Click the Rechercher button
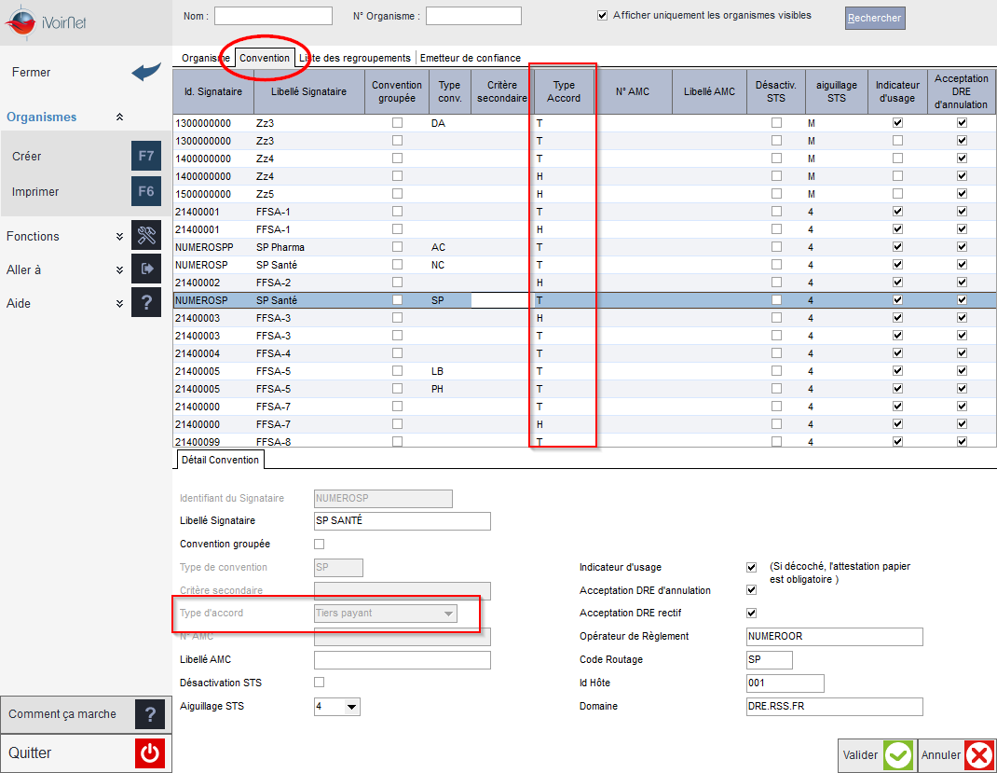 875,18
